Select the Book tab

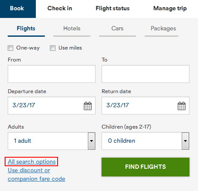tap(18, 9)
